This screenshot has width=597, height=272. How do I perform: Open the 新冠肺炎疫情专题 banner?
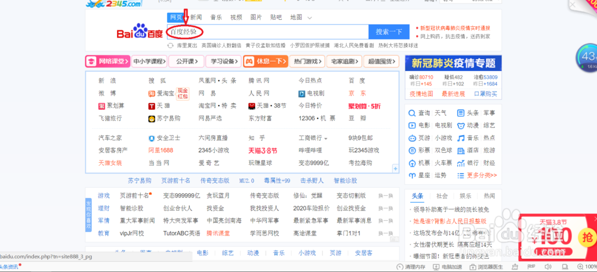click(x=453, y=63)
